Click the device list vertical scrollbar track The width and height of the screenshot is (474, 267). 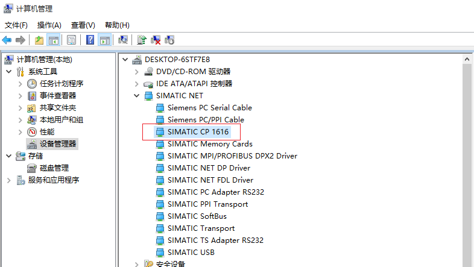[467, 166]
